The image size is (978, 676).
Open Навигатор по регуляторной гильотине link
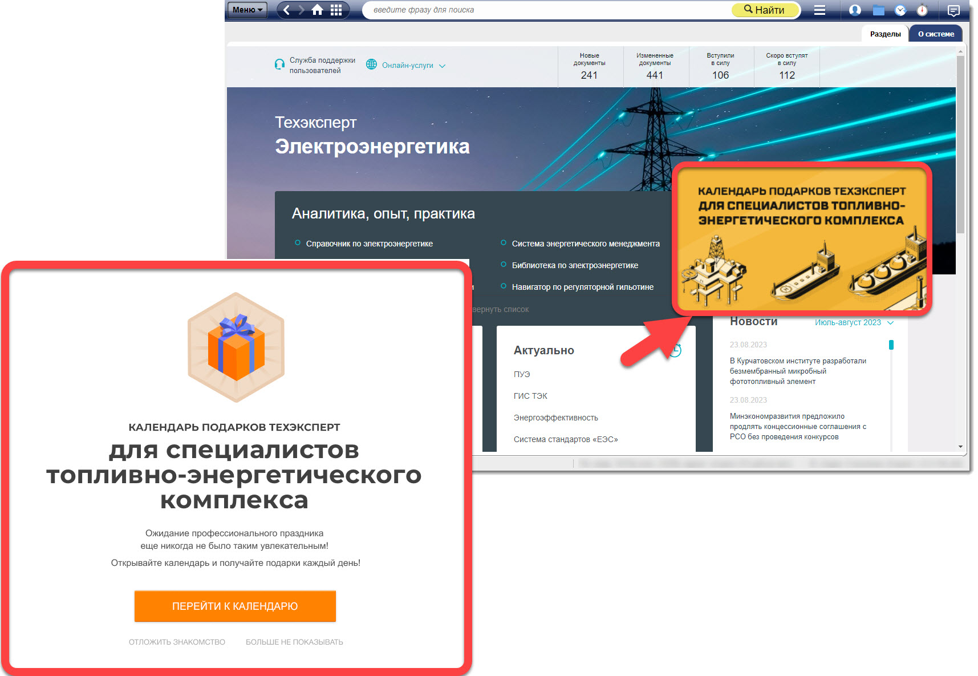coord(582,287)
